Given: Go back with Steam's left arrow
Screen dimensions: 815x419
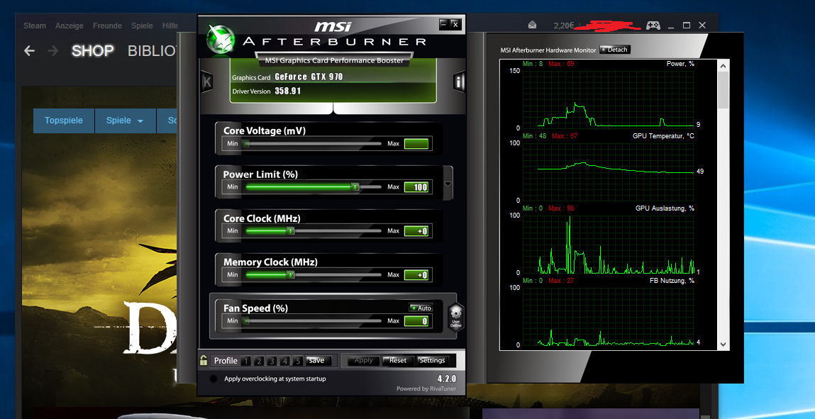Looking at the screenshot, I should pyautogui.click(x=30, y=50).
